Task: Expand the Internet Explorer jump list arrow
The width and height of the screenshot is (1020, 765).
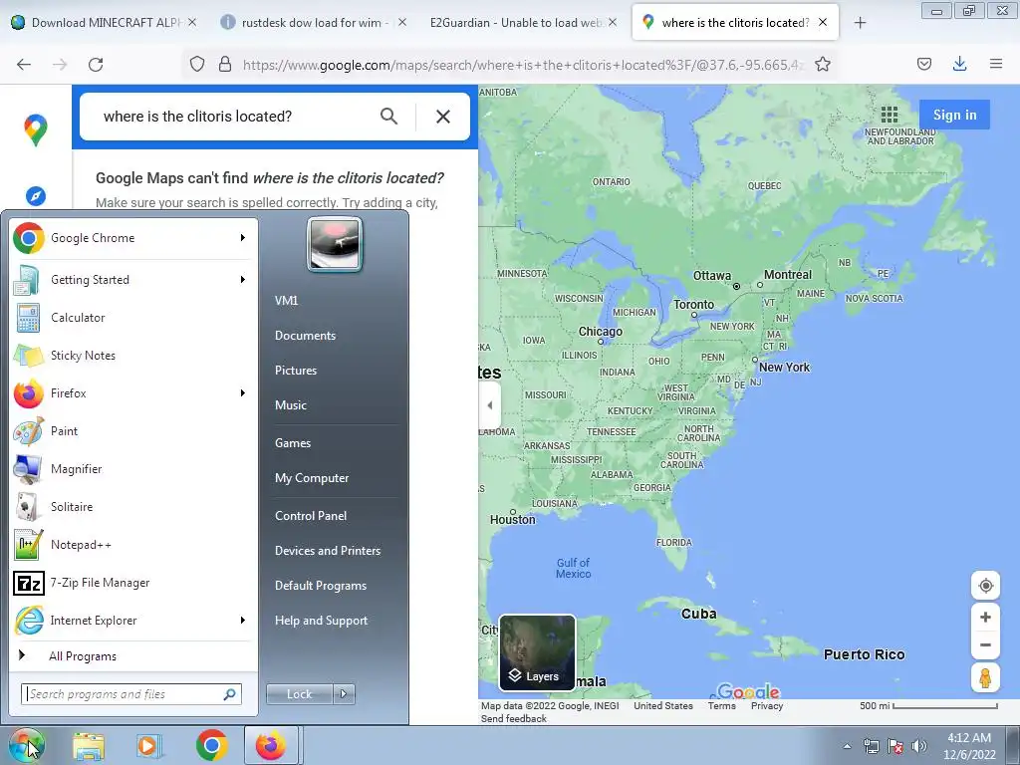Action: point(243,620)
